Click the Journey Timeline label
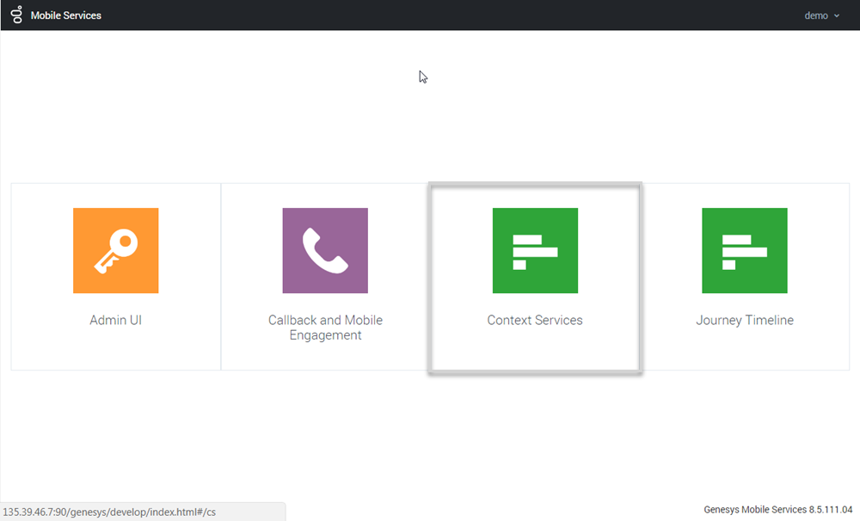Screen dimensions: 860x521 pos(745,321)
